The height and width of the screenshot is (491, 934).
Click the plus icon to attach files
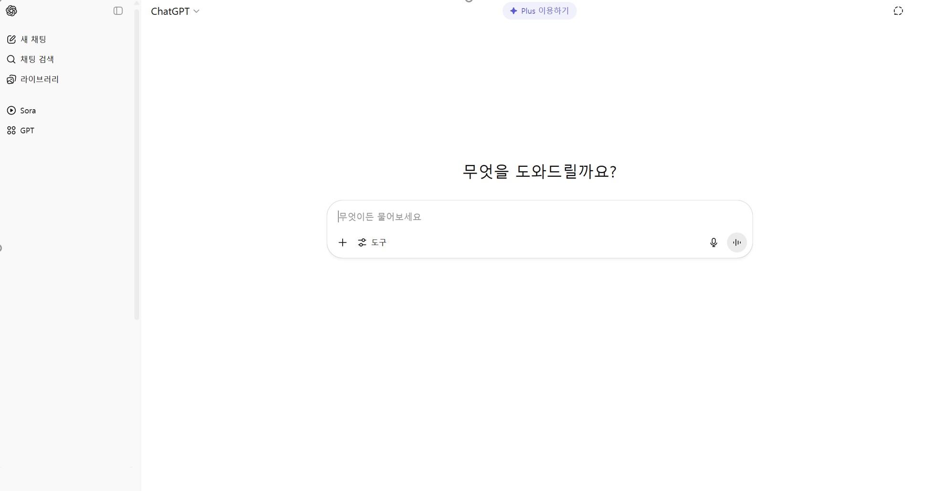click(342, 242)
